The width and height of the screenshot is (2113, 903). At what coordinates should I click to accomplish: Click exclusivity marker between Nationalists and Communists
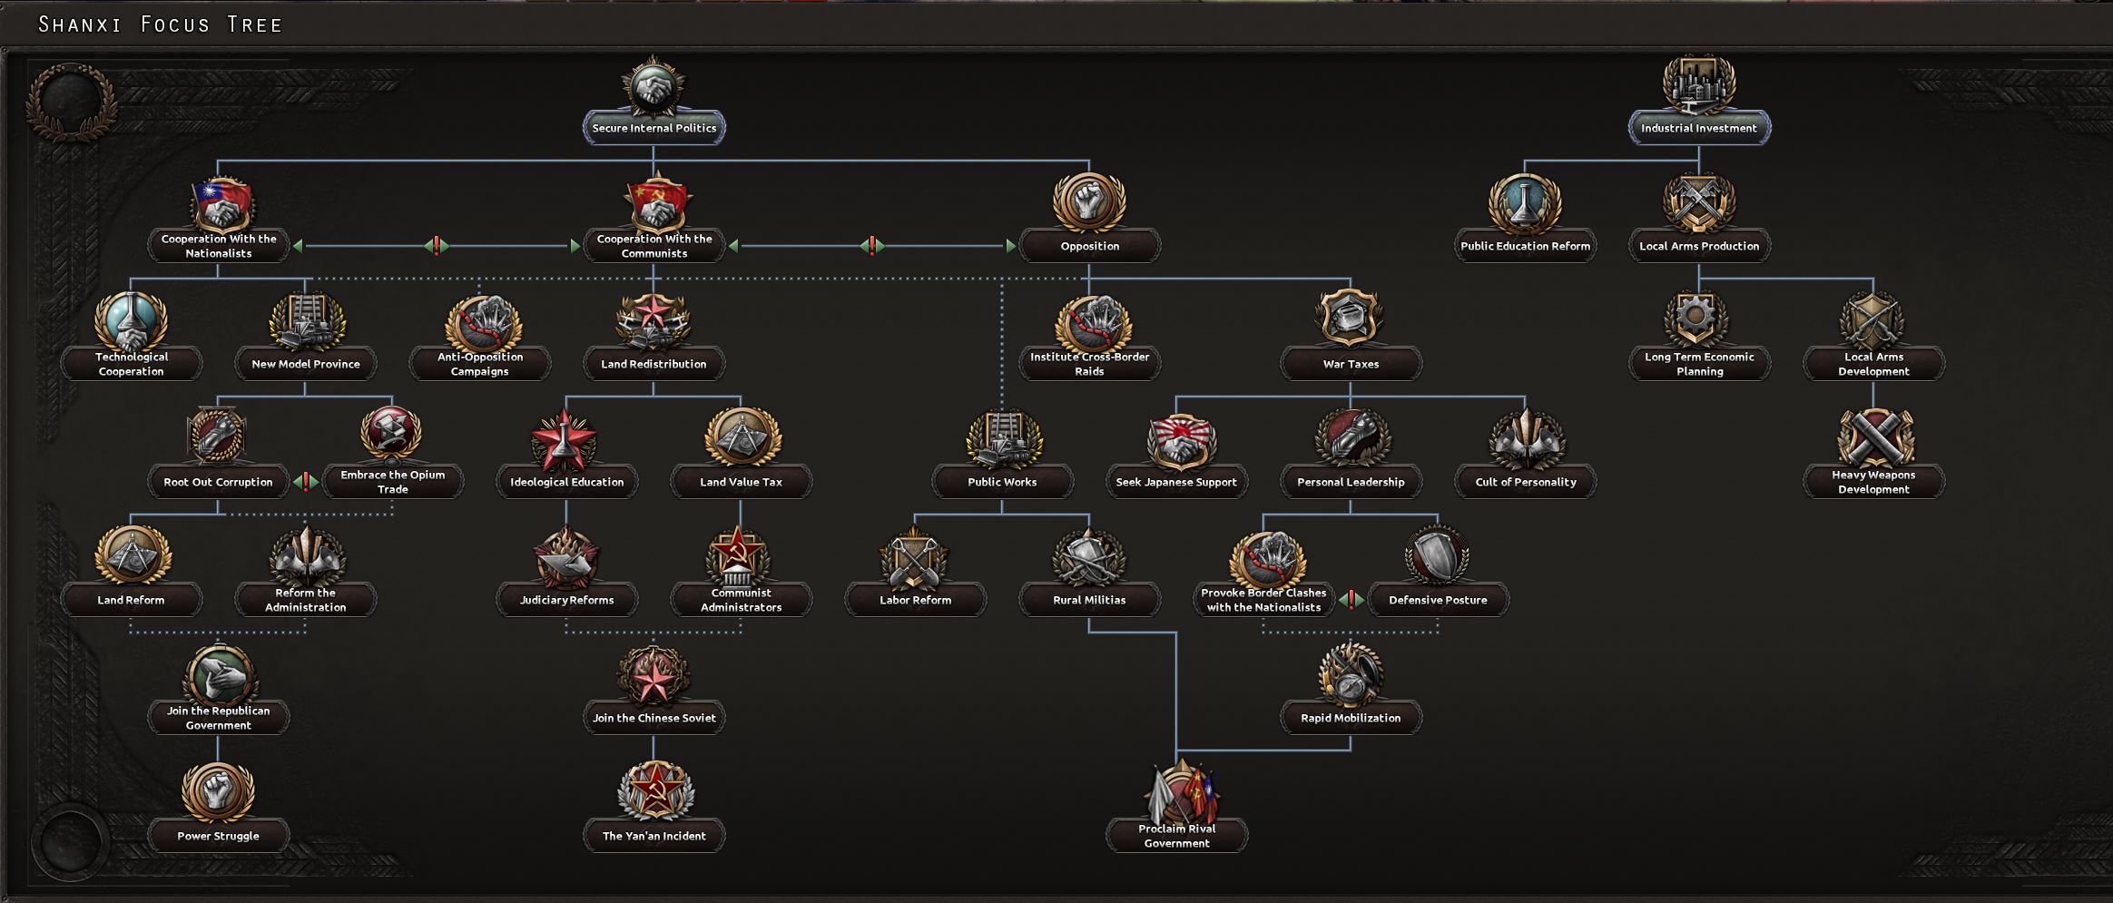[x=437, y=246]
